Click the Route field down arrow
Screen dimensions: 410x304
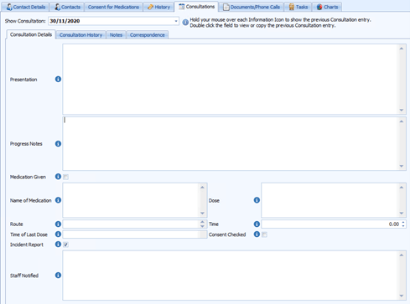202,226
